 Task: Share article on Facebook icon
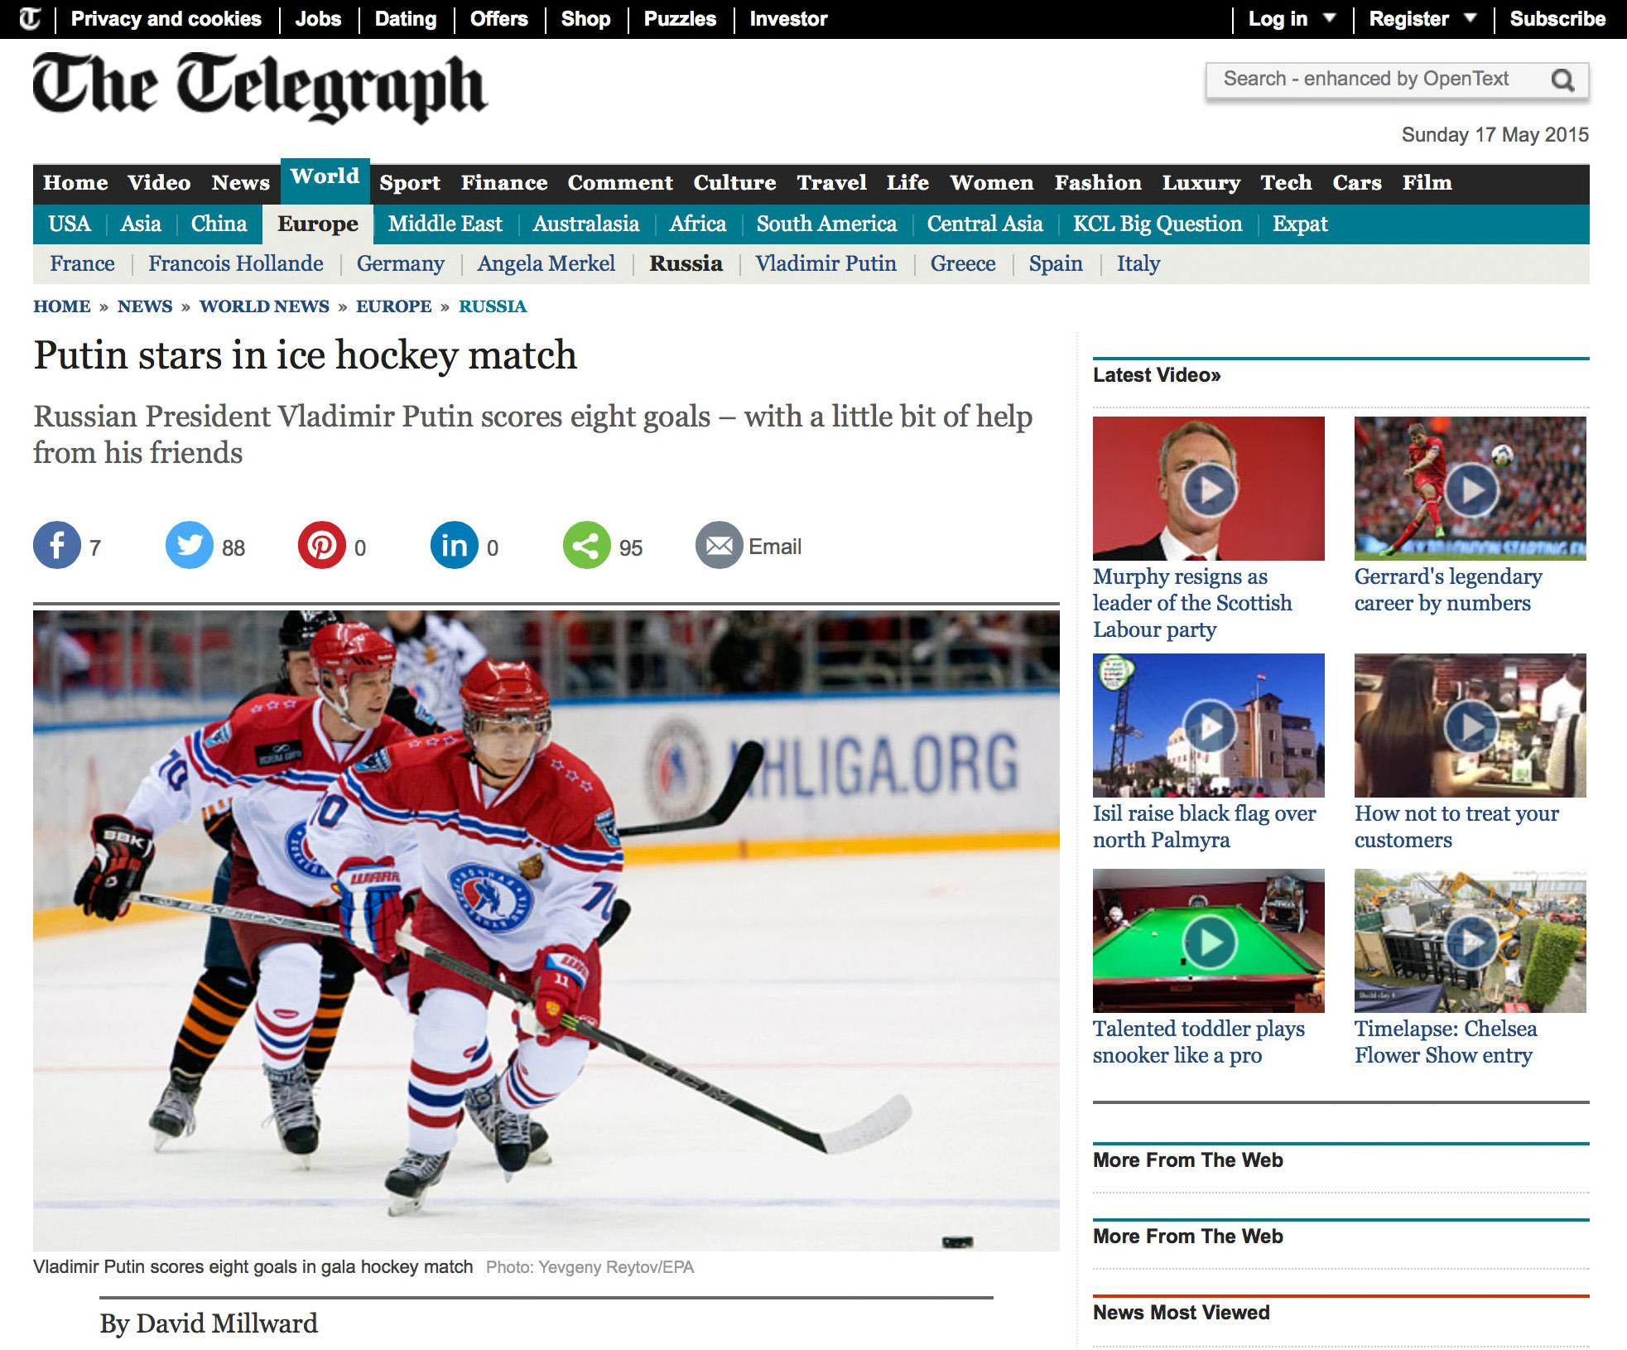point(56,546)
